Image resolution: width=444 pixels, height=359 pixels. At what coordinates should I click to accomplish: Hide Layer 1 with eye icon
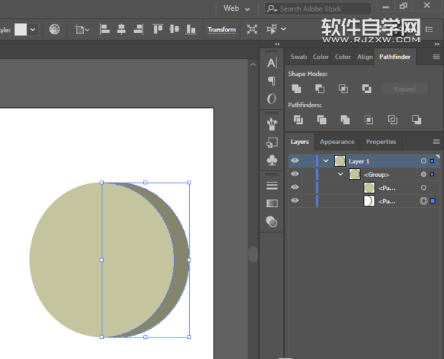[x=295, y=161]
